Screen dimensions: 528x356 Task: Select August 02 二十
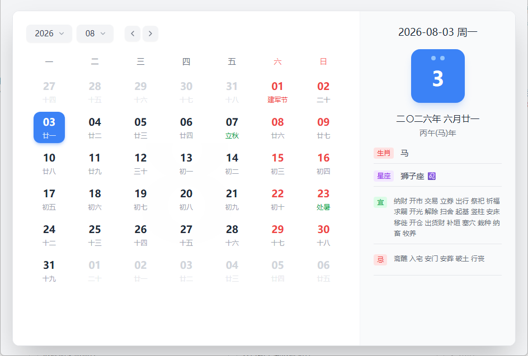click(x=323, y=92)
